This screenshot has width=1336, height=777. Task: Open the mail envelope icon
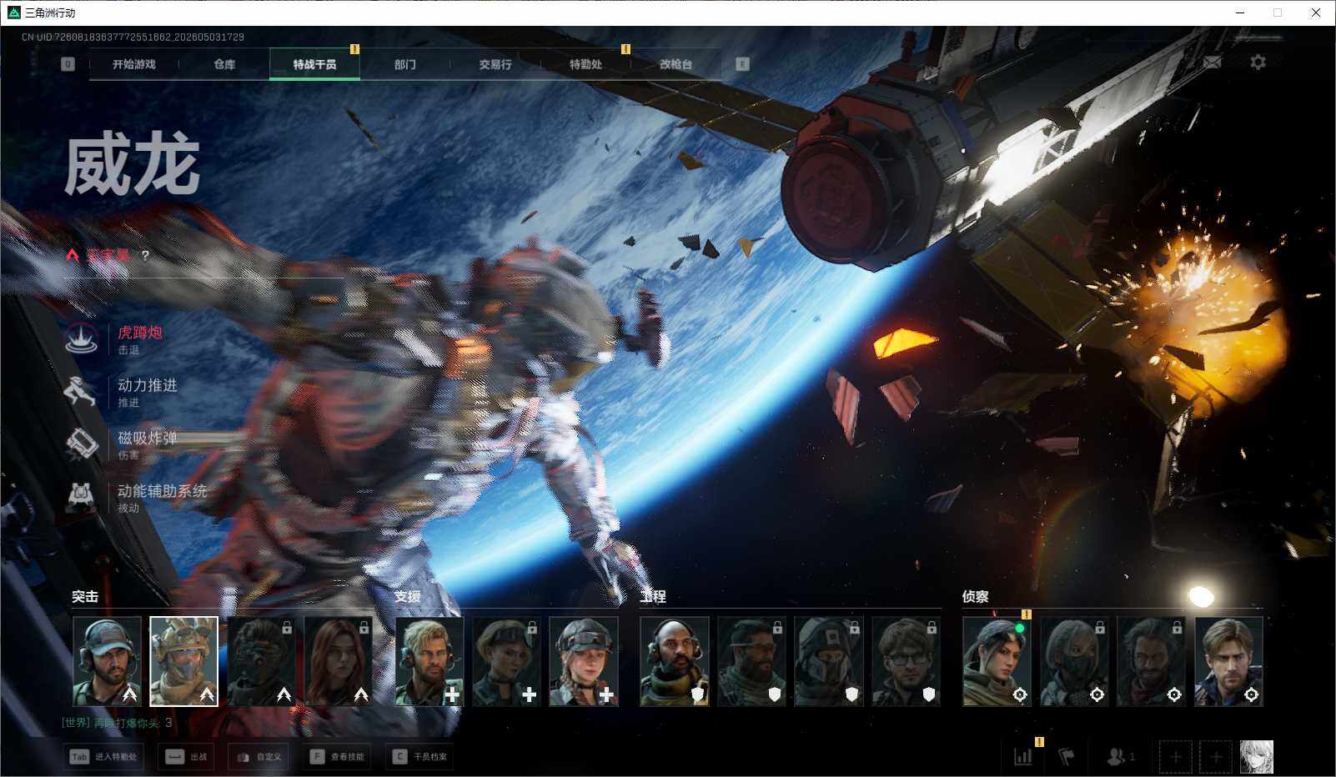pos(1212,63)
